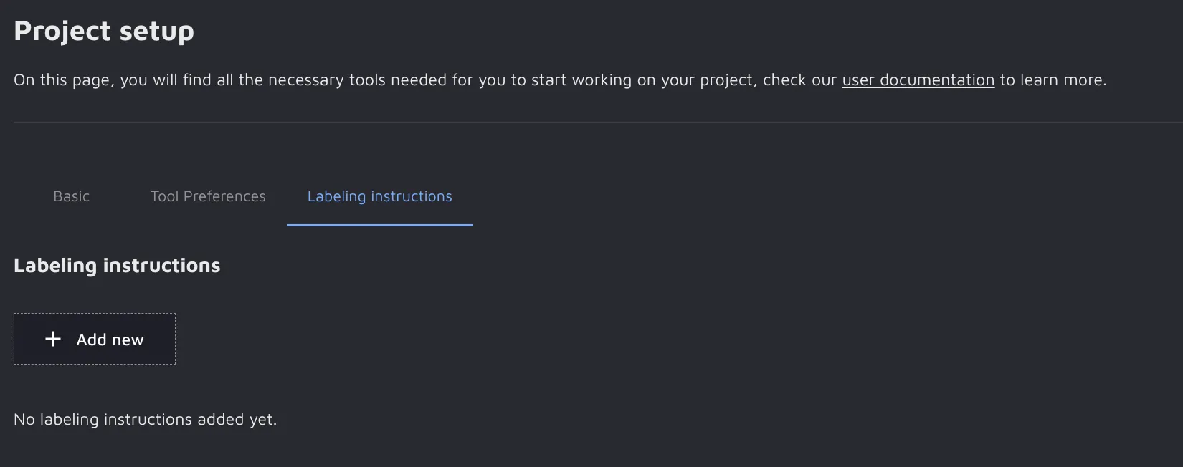Click the "Tool Preferences" tab label
The image size is (1183, 467).
[208, 196]
